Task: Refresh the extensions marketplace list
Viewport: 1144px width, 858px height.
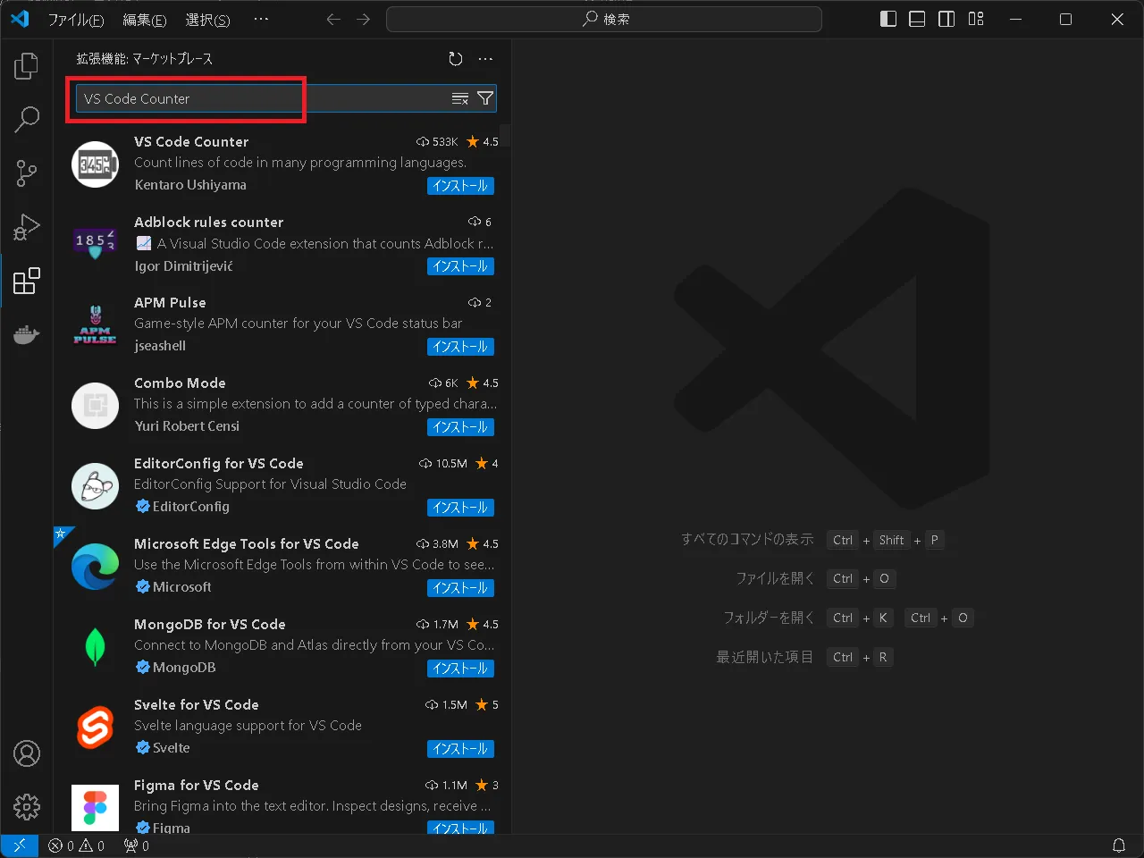Action: pyautogui.click(x=456, y=59)
